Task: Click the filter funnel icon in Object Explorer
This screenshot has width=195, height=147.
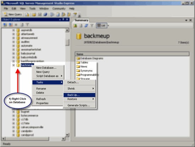Action: (x=27, y=25)
